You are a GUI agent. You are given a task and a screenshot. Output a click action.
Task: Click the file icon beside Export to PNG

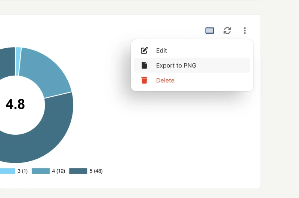click(144, 66)
